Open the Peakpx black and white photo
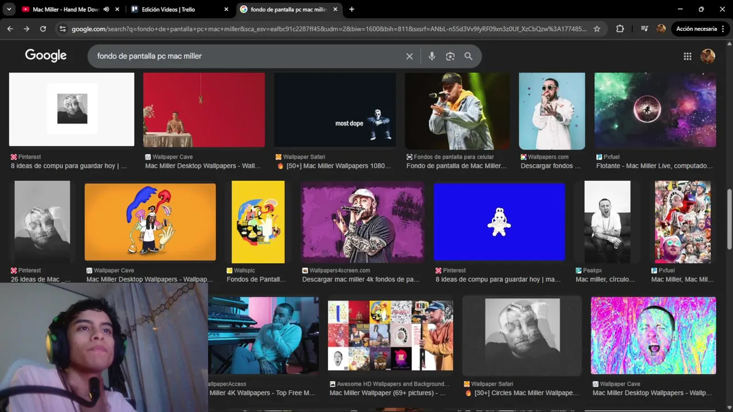733x412 pixels. click(608, 222)
